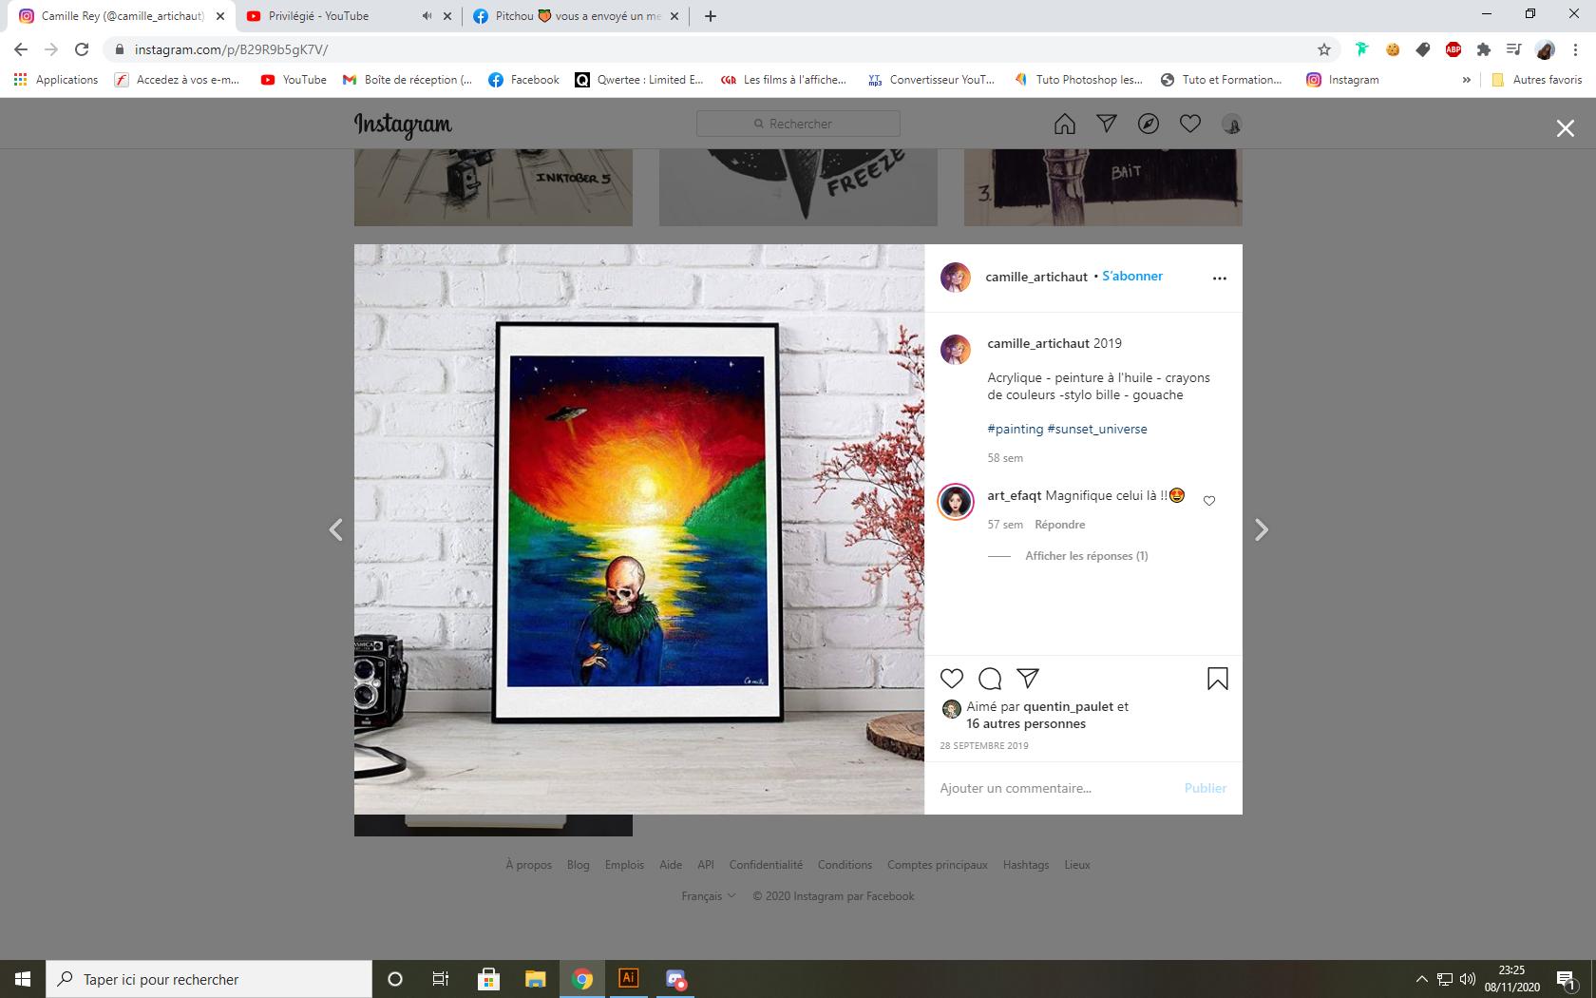The width and height of the screenshot is (1596, 998).
Task: Open the #painting hashtag
Action: (x=1016, y=429)
